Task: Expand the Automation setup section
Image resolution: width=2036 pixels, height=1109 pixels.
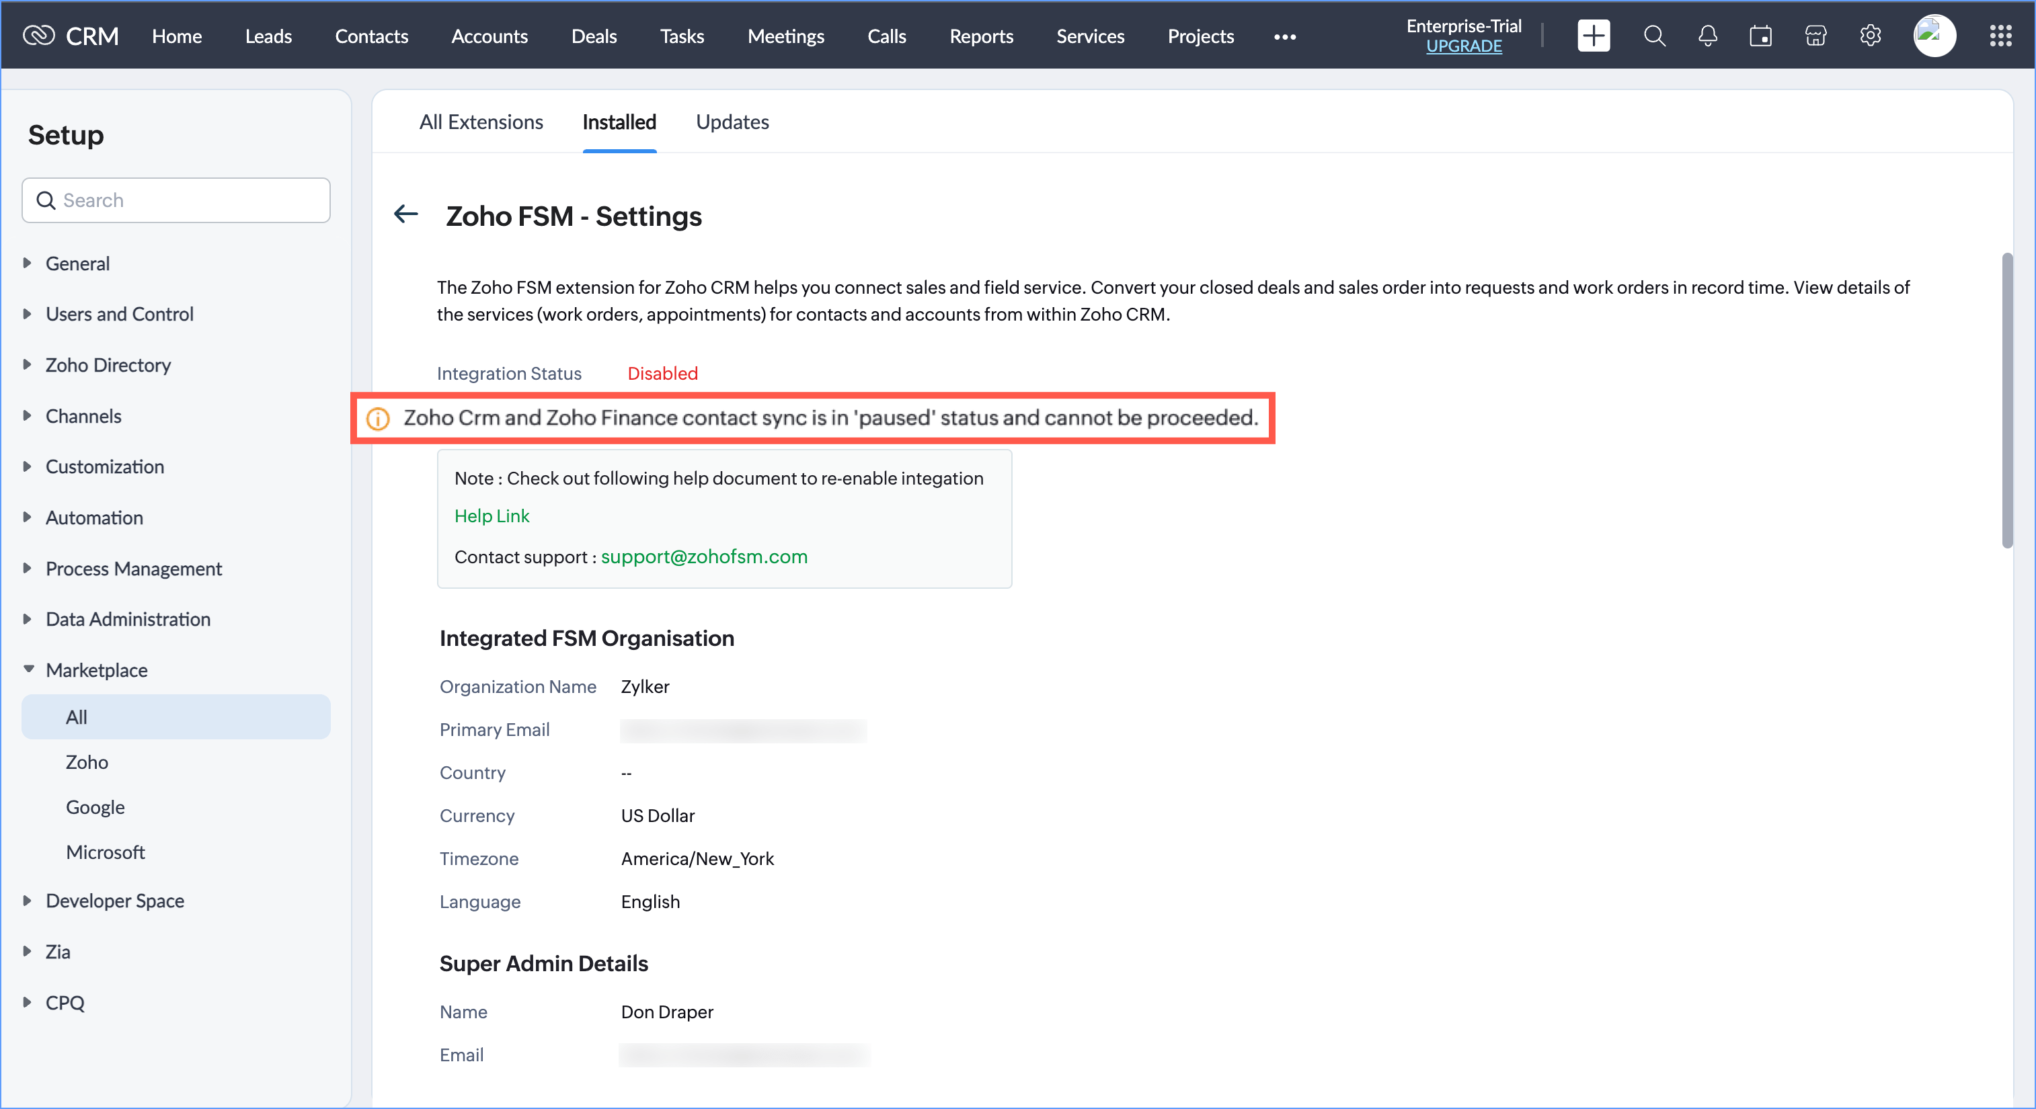Action: click(x=93, y=518)
